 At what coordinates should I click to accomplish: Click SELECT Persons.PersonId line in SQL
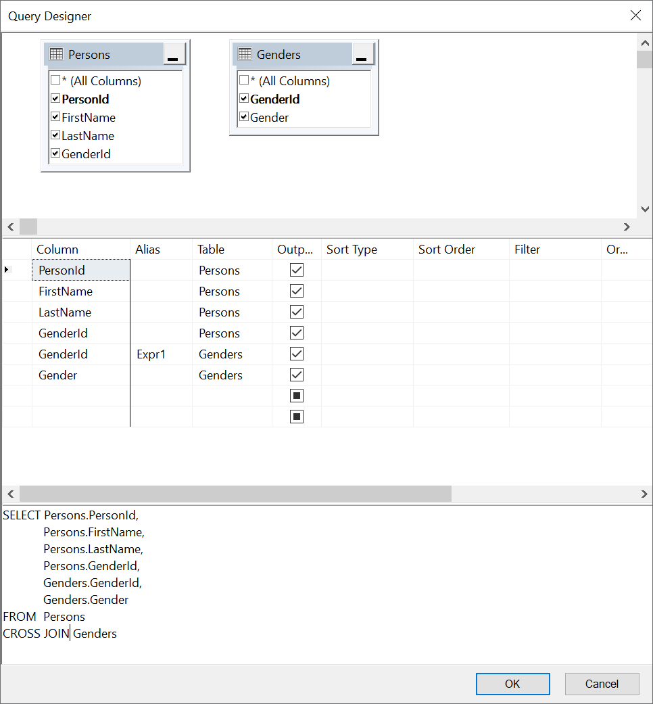[70, 515]
